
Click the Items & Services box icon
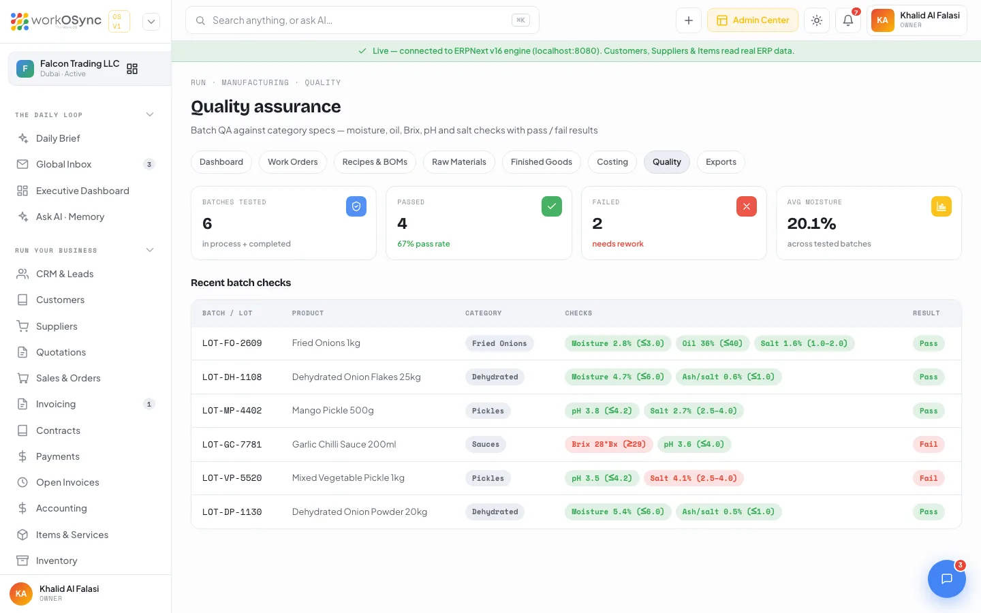click(22, 535)
